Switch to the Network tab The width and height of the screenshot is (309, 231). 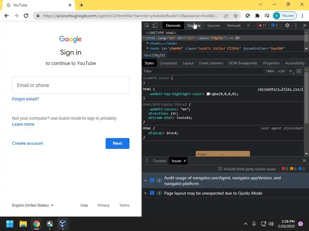[x=234, y=26]
